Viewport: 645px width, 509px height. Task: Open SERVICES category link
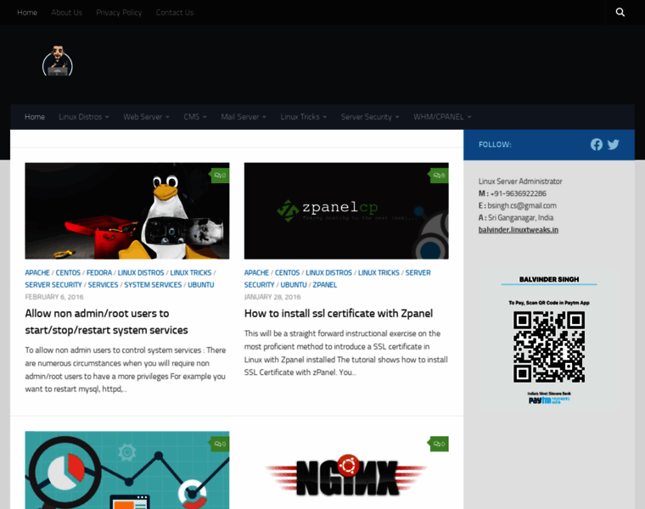103,284
